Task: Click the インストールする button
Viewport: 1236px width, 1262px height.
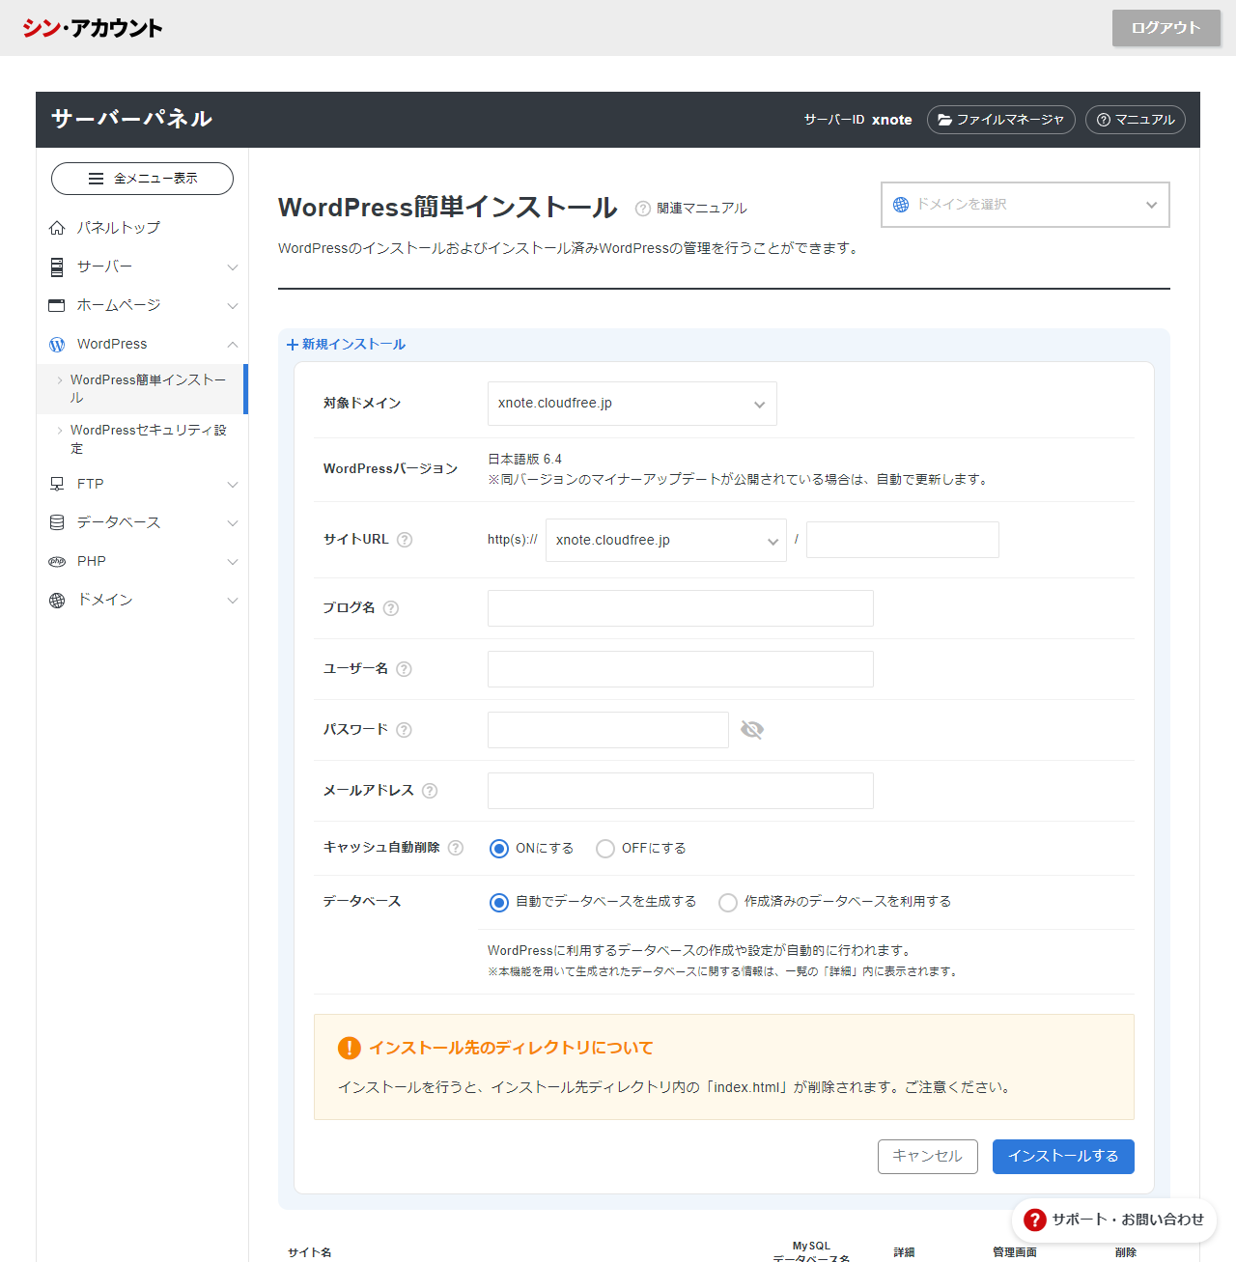Action: 1063,1157
